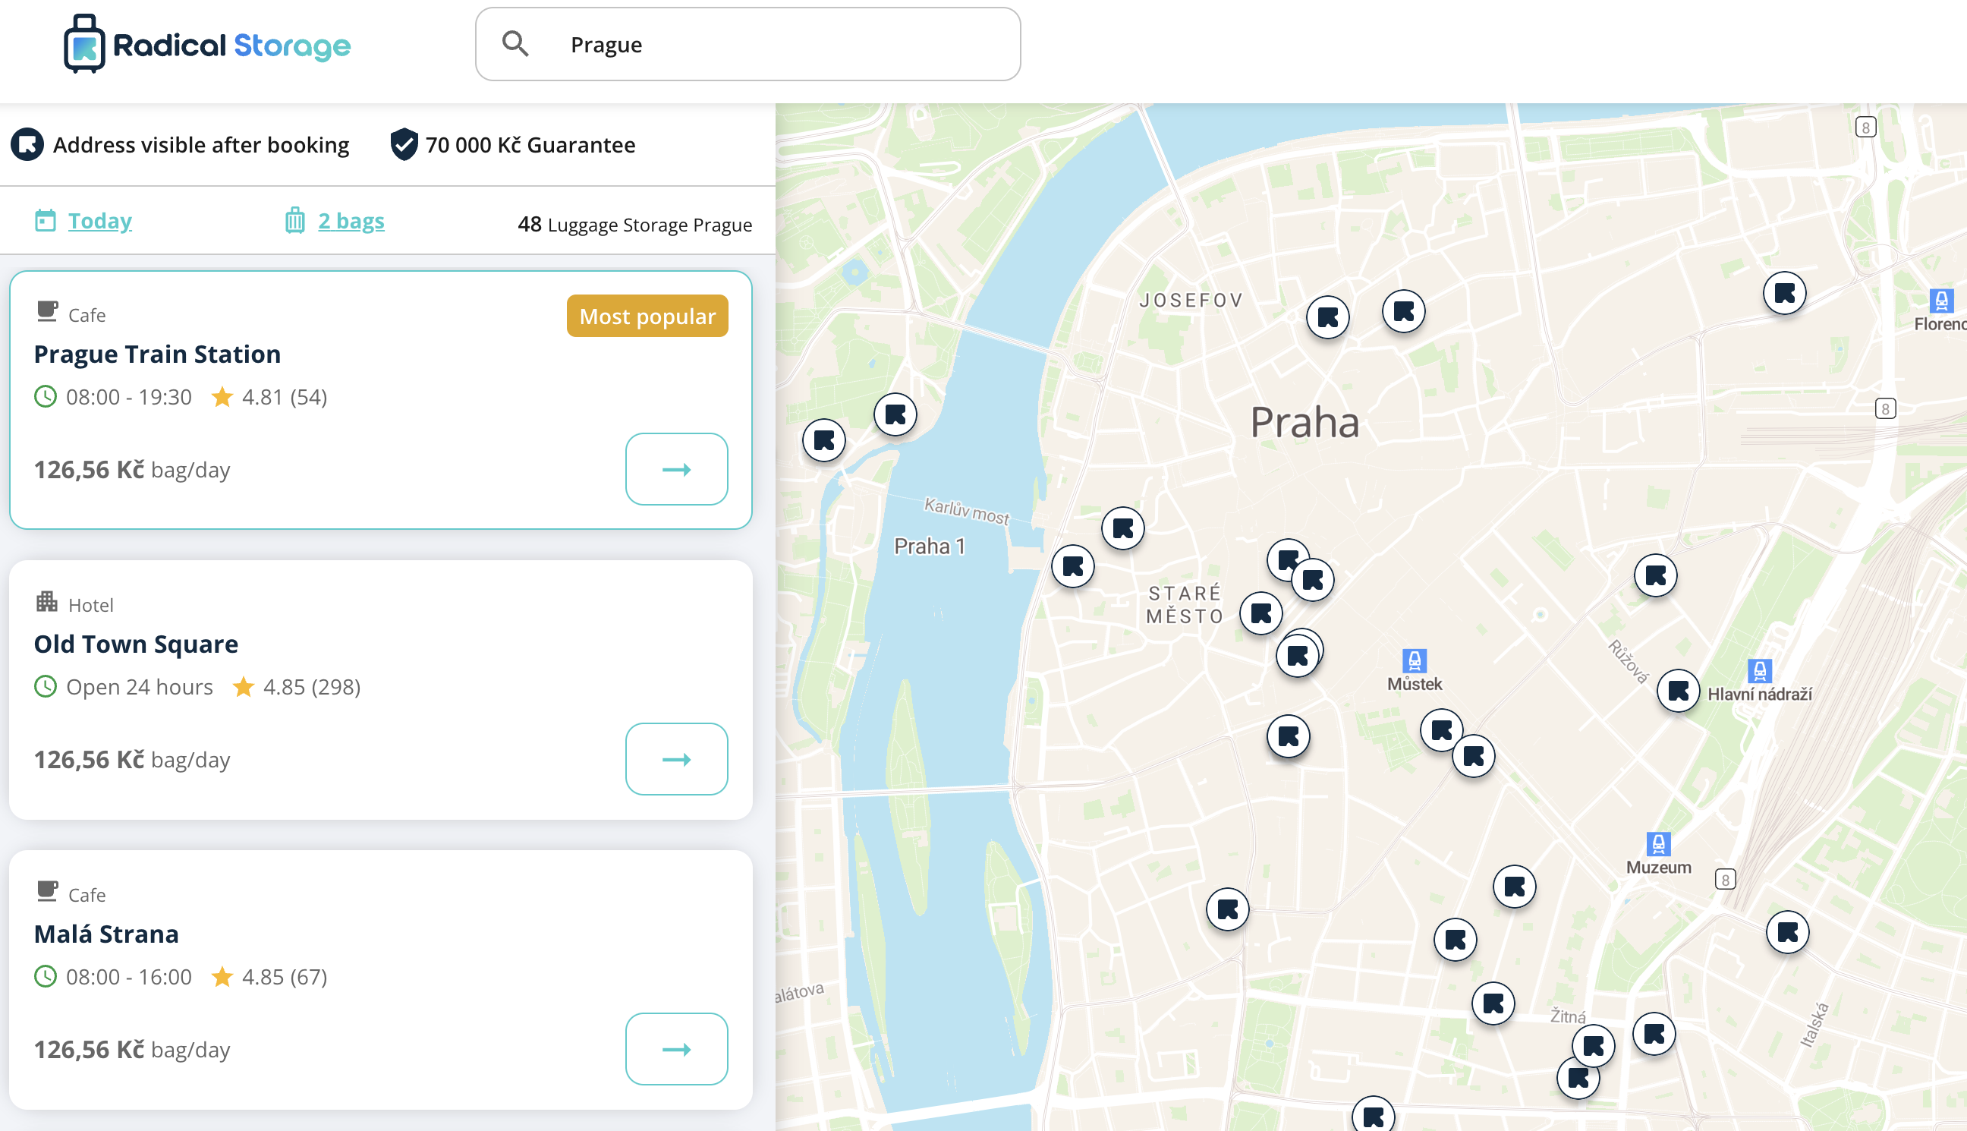Screen dimensions: 1967x1131
Task: Click the Malá Strana listing title
Action: (106, 934)
